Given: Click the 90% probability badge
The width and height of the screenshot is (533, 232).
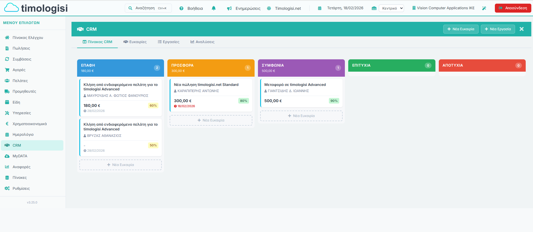Looking at the screenshot, I should coord(334,101).
